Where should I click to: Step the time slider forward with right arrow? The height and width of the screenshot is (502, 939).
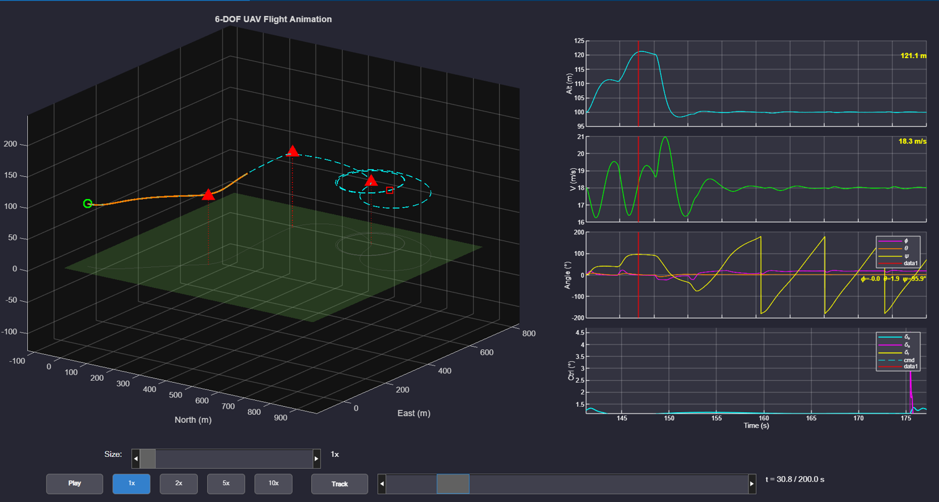tap(752, 484)
